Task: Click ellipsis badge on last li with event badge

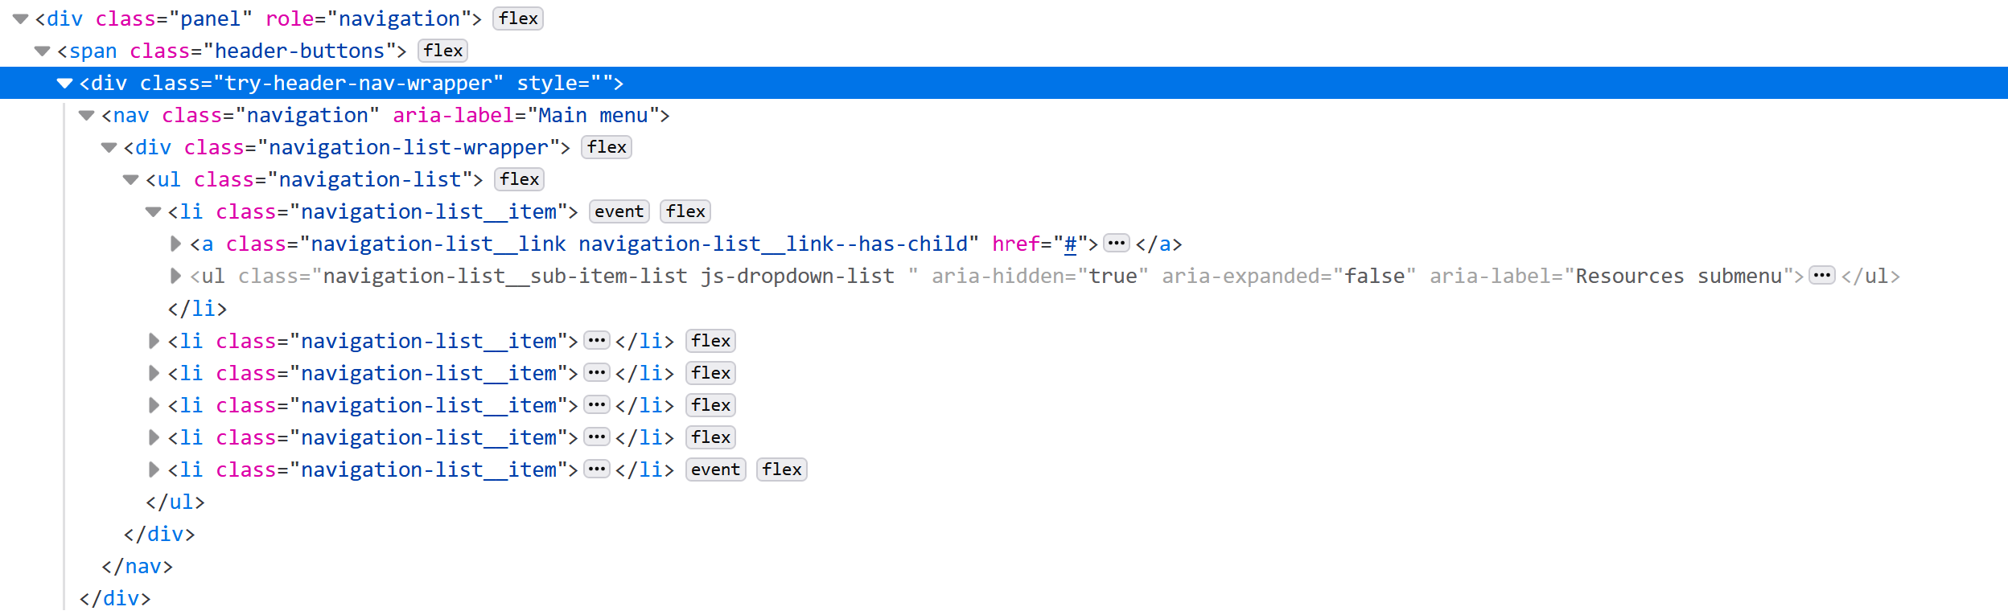Action: [596, 469]
